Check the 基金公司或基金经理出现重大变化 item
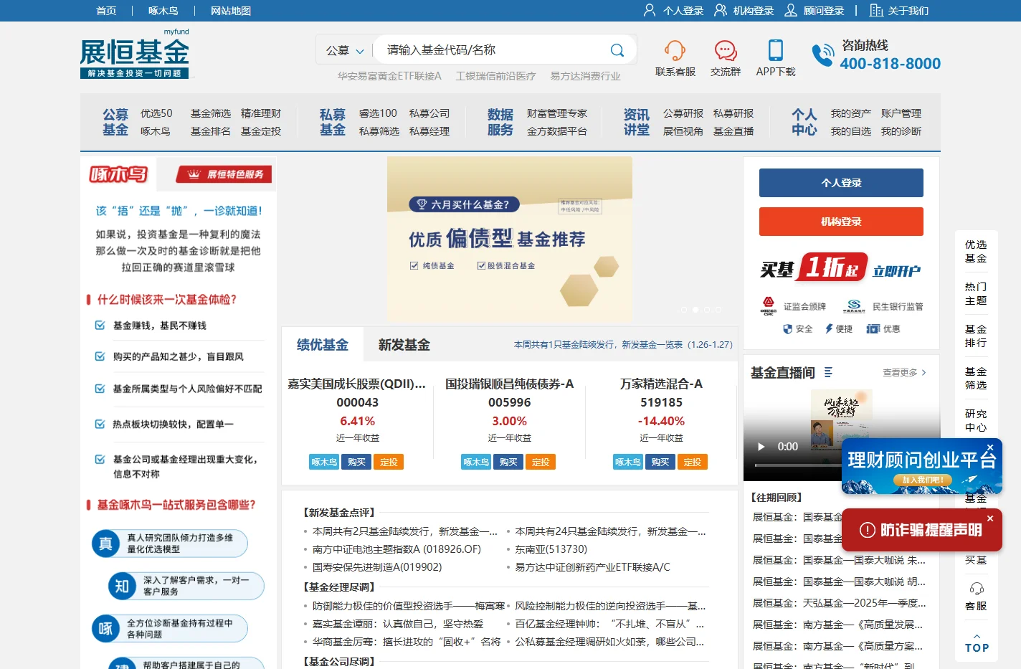This screenshot has width=1021, height=669. (x=100, y=460)
